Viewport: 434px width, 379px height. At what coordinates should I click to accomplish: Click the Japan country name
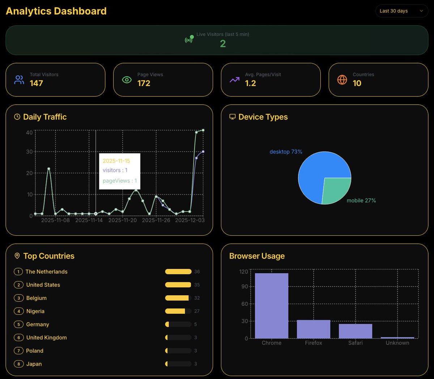coord(34,364)
